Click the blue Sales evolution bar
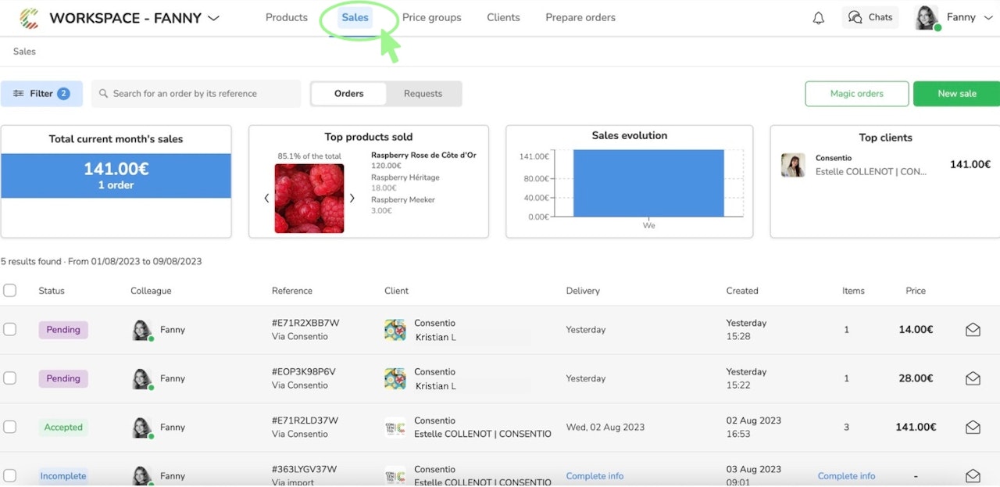 tap(648, 183)
